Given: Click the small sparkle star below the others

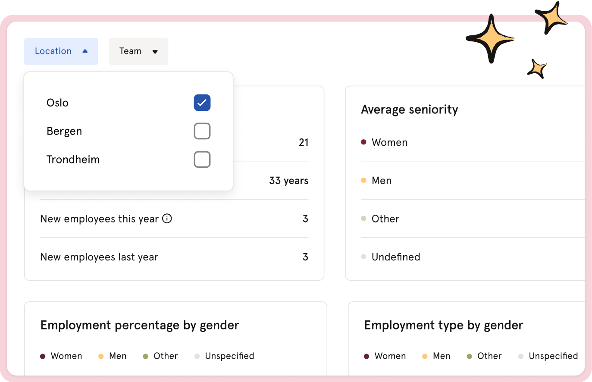Looking at the screenshot, I should (x=537, y=69).
